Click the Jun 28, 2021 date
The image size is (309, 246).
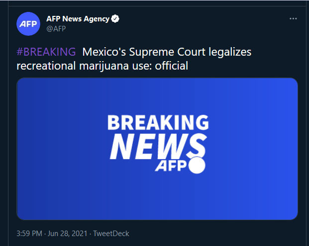click(67, 234)
